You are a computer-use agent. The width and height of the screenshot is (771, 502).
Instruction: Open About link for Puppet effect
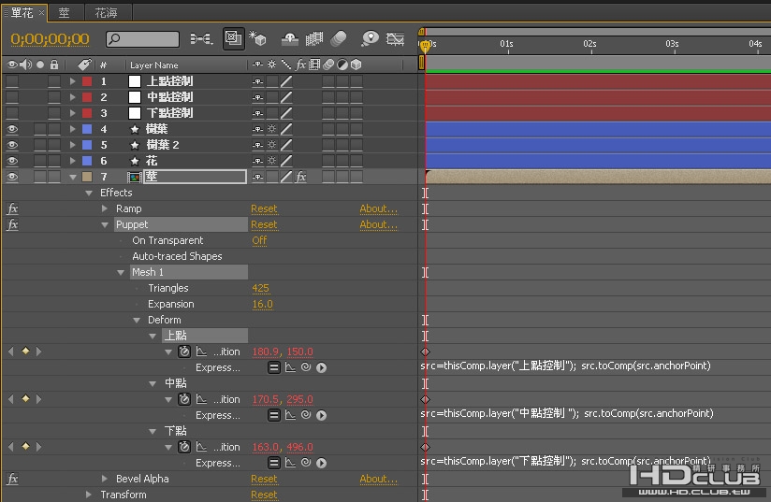coord(378,224)
